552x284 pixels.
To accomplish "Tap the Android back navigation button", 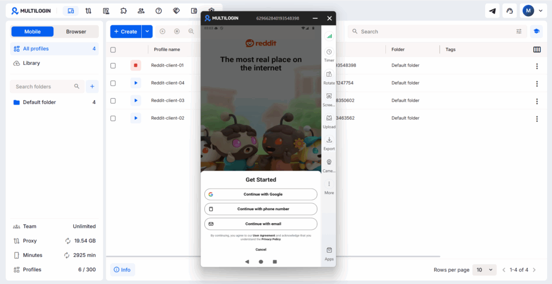I will [247, 262].
